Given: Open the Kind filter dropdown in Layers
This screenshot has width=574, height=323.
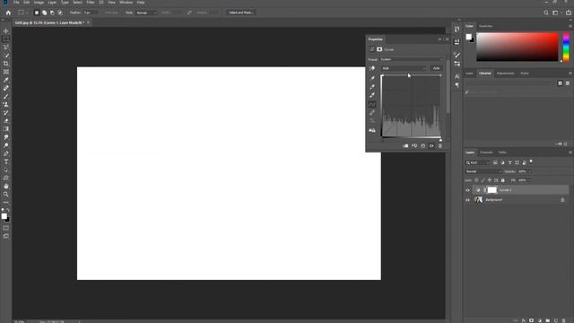Looking at the screenshot, I should pyautogui.click(x=477, y=162).
